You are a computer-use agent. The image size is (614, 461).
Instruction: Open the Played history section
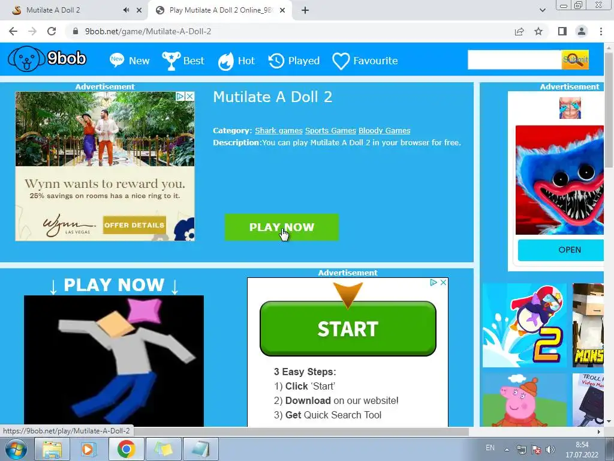click(294, 61)
